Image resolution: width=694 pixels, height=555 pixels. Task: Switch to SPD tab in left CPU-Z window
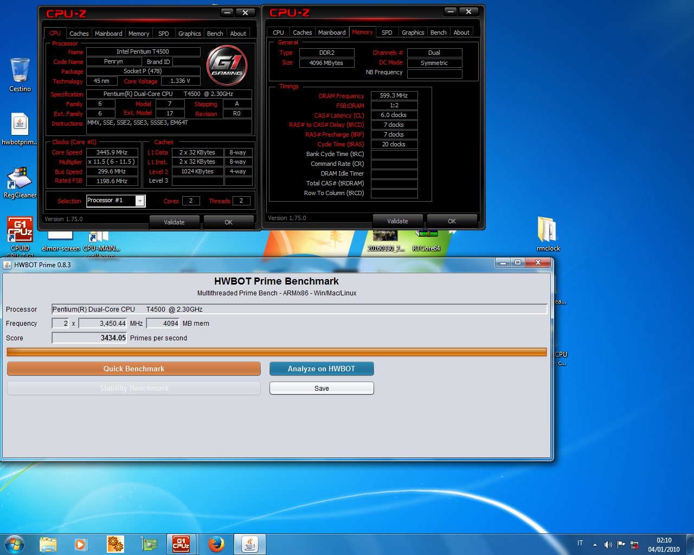coord(164,34)
